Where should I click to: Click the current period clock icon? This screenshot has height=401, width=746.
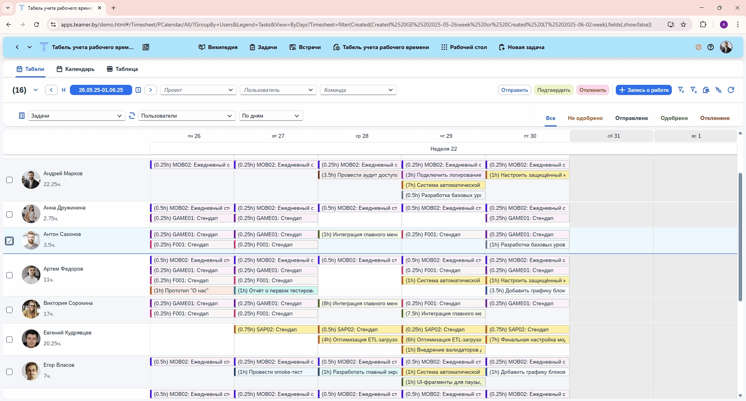point(138,90)
